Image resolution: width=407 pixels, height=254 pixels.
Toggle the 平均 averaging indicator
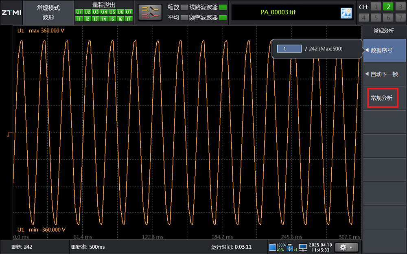pos(184,18)
